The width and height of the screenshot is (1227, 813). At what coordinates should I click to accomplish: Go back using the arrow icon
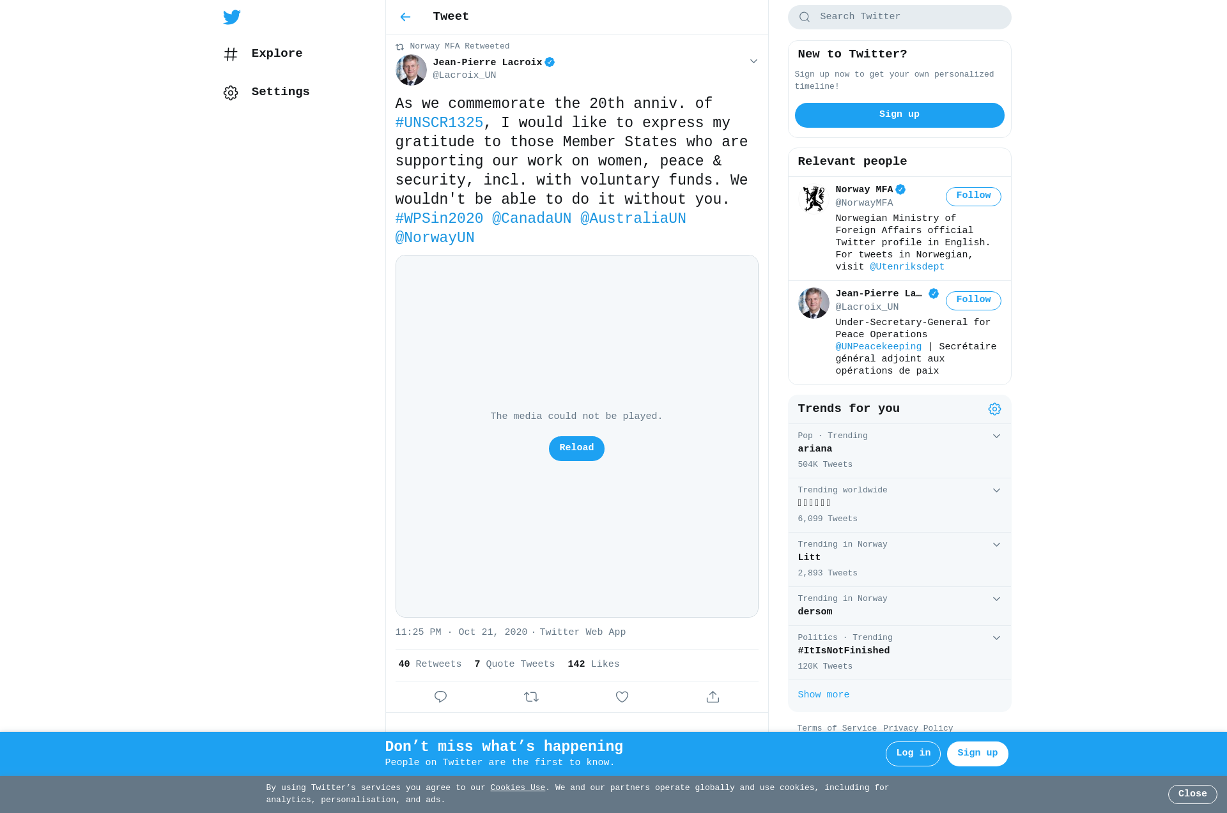tap(405, 17)
